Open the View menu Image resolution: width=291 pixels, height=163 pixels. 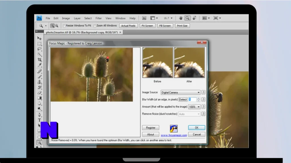108,18
